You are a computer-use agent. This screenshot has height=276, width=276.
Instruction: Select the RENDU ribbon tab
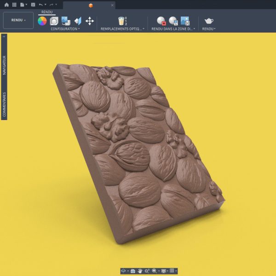(x=47, y=12)
